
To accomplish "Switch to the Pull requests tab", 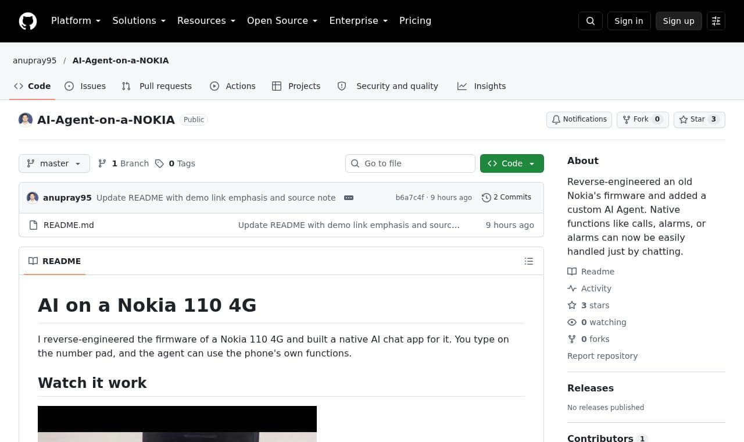I will tap(156, 86).
